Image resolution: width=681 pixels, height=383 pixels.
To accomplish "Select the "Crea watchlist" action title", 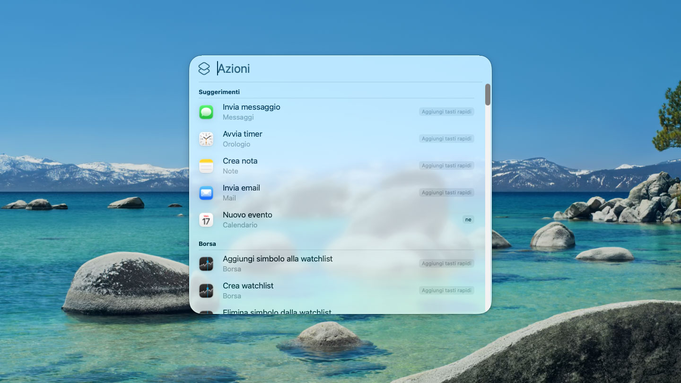I will pos(248,286).
